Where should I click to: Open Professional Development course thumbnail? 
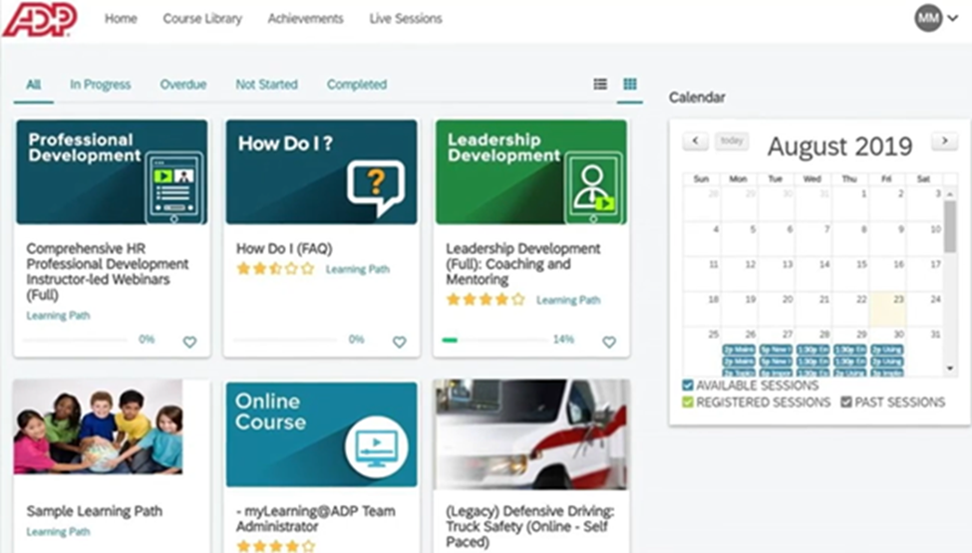(113, 172)
